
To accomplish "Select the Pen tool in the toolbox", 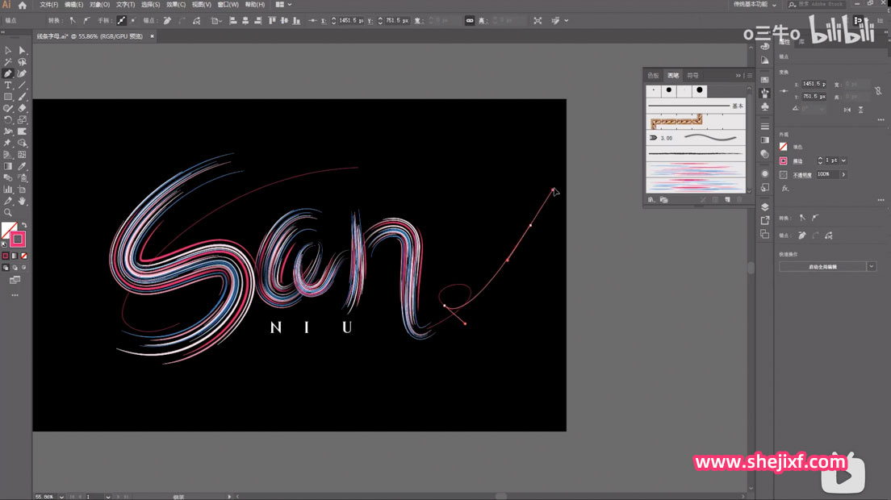I will click(x=8, y=73).
